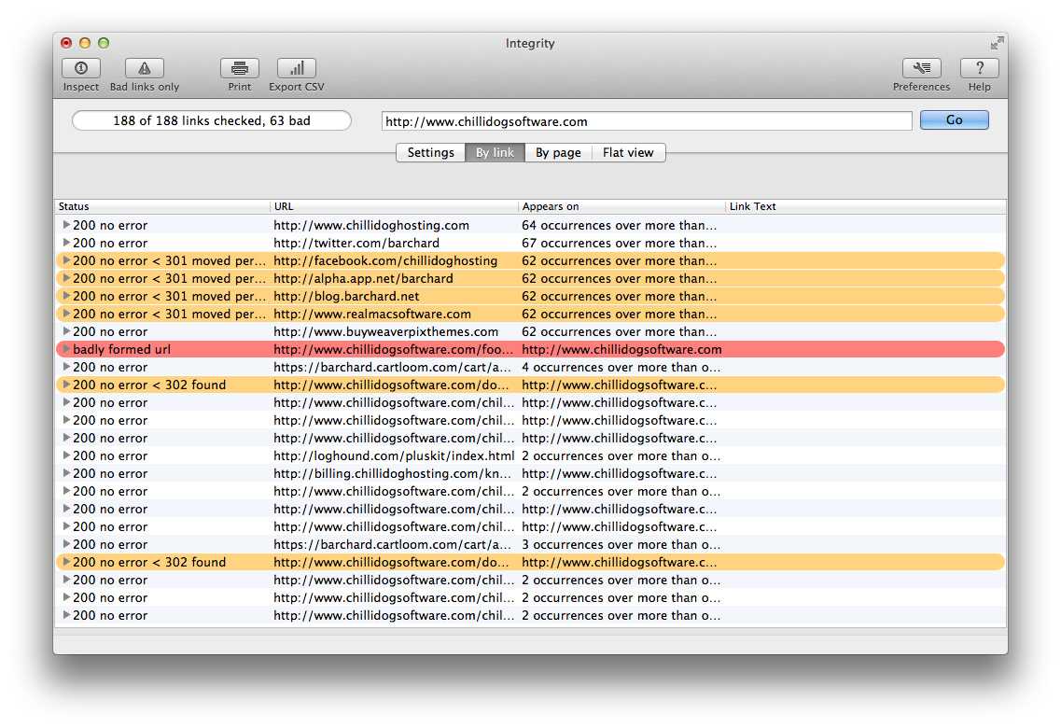
Task: Click the "200 no error" status for twitter row
Action: [110, 243]
